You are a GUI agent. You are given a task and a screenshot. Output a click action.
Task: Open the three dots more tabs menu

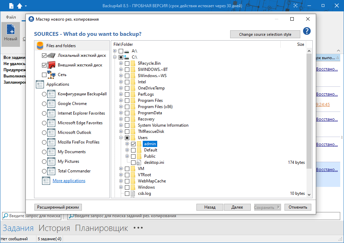pos(138,228)
